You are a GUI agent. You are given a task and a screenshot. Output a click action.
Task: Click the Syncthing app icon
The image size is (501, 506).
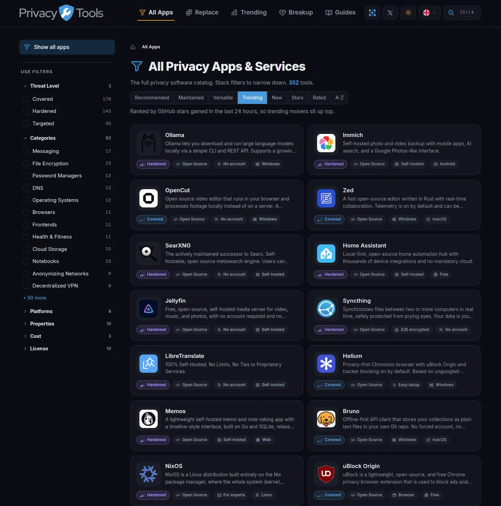pos(326,309)
